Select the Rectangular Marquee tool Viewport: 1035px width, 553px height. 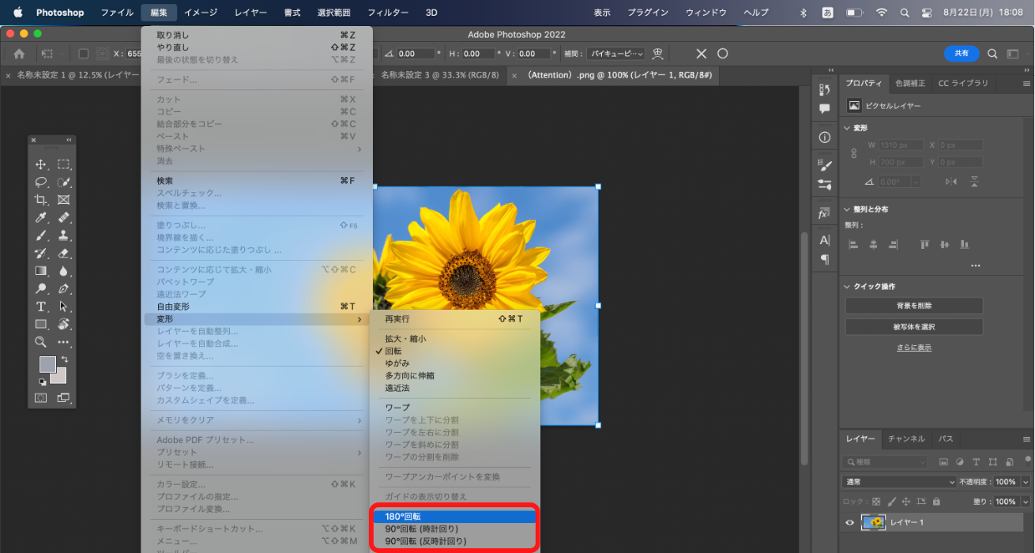[64, 164]
